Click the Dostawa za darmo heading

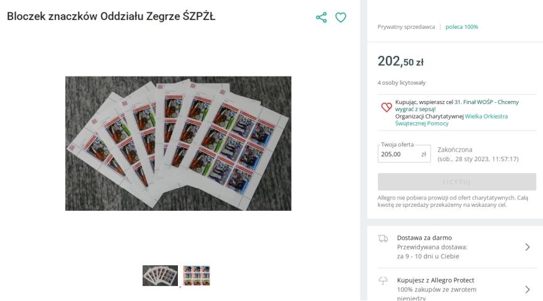click(x=424, y=238)
